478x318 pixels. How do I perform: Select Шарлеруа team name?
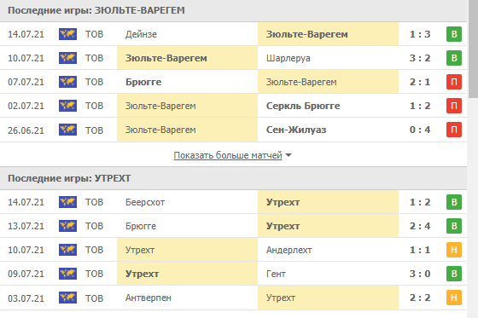pos(289,58)
